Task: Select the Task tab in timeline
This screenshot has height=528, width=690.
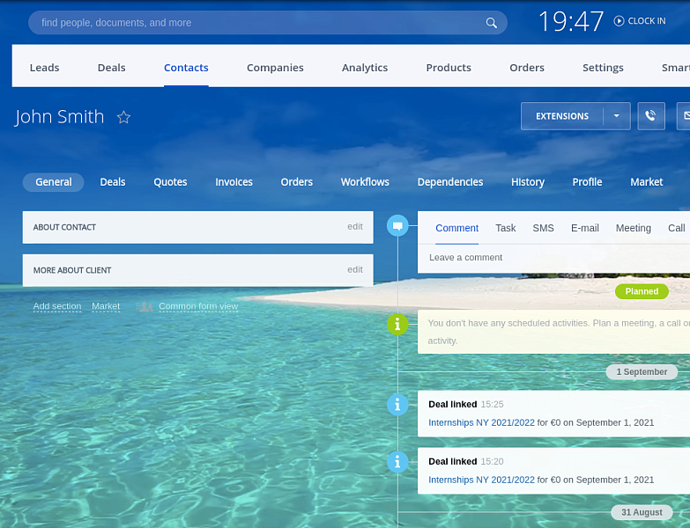Action: point(505,228)
